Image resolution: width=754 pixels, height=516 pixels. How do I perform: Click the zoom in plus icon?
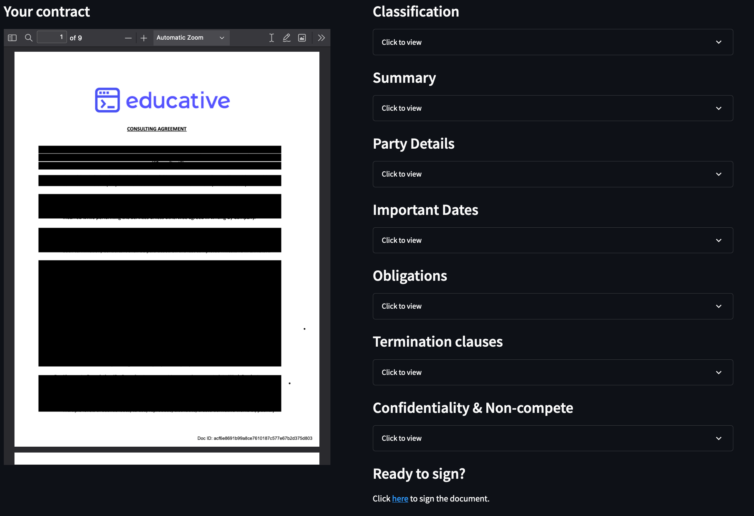pos(144,38)
